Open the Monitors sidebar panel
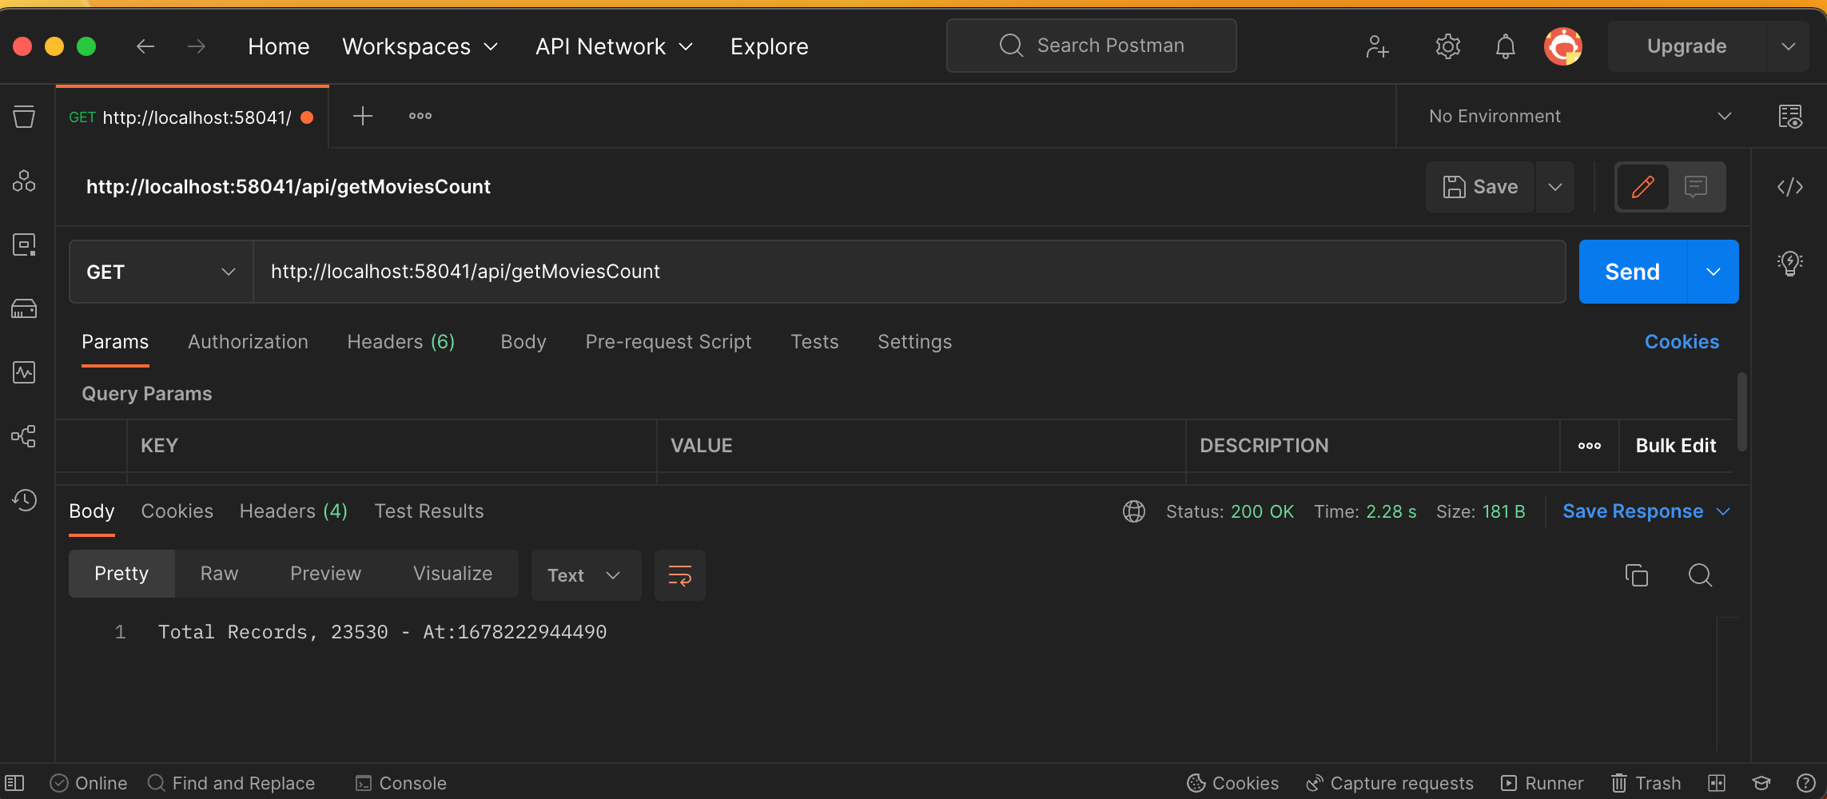The image size is (1827, 799). (x=23, y=372)
